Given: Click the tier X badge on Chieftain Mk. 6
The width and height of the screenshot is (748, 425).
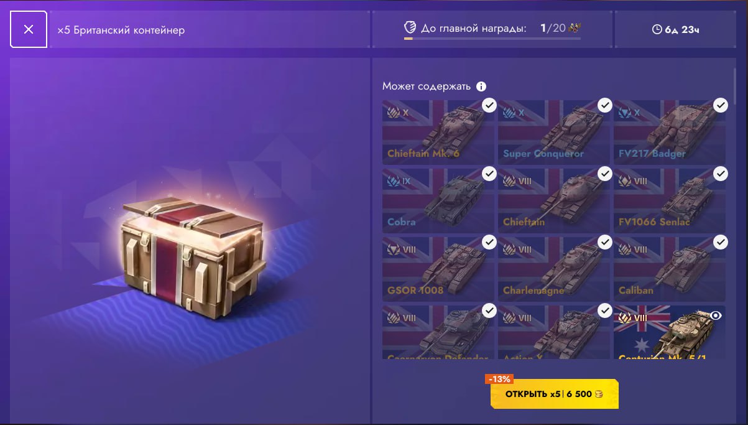Looking at the screenshot, I should pos(398,113).
